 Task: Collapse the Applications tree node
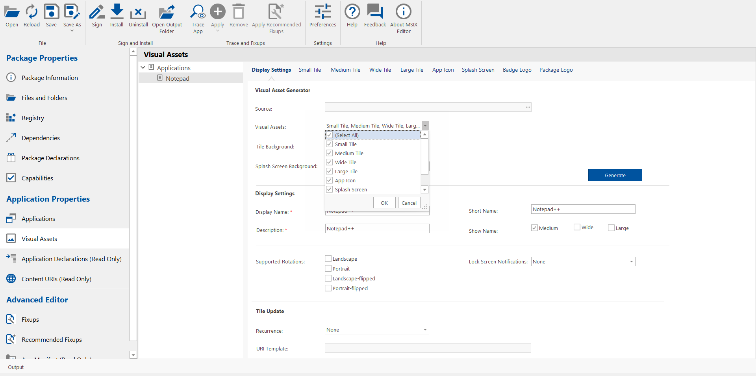[143, 68]
